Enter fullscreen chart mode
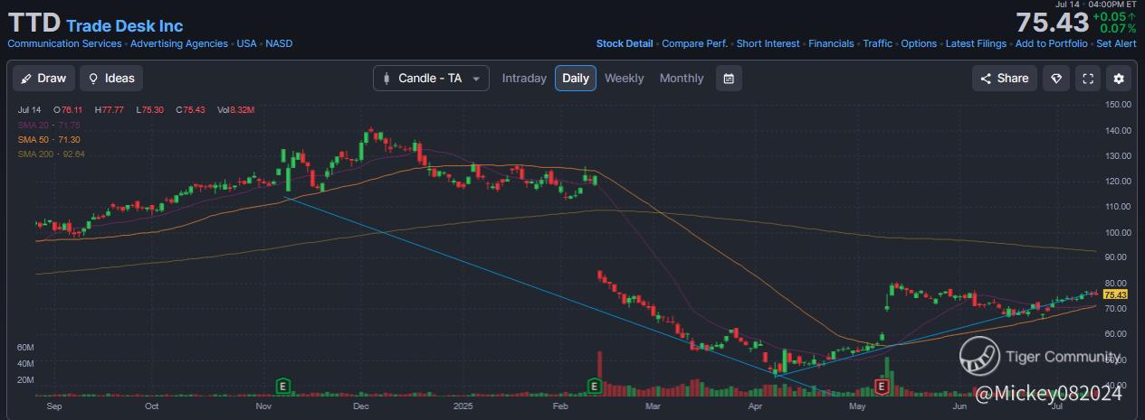The height and width of the screenshot is (420, 1145). [1088, 79]
